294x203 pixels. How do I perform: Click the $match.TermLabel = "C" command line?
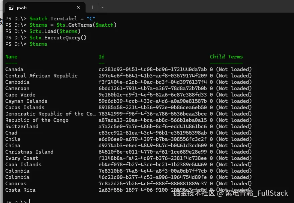(x=50, y=19)
